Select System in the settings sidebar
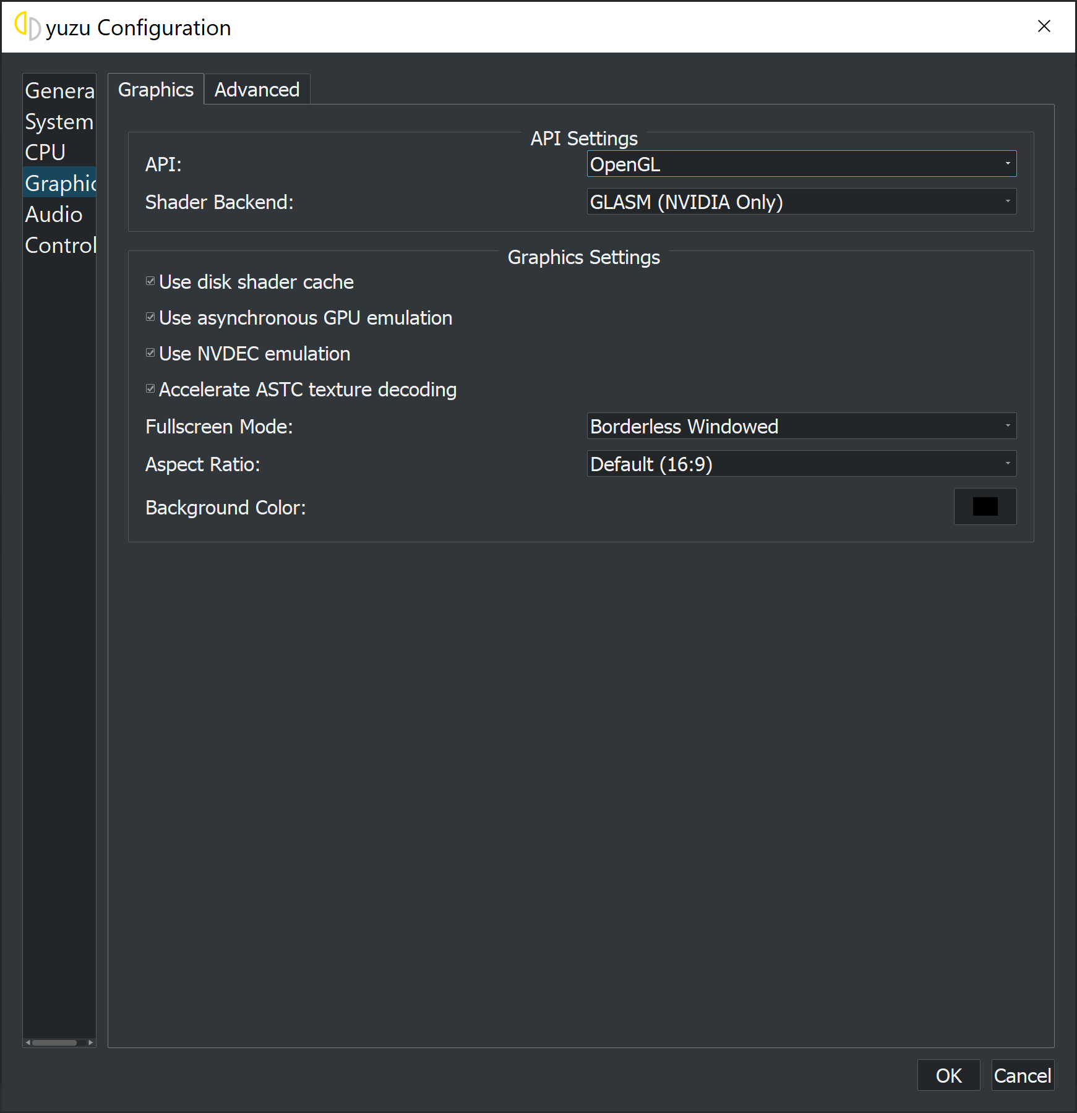1077x1113 pixels. pyautogui.click(x=59, y=121)
